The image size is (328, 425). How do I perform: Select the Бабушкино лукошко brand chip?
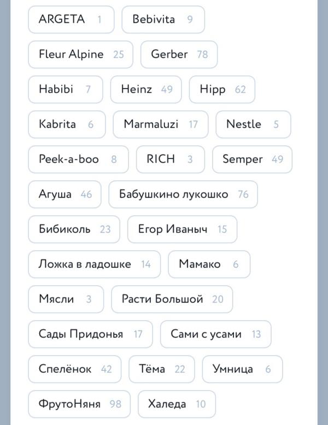183,194
